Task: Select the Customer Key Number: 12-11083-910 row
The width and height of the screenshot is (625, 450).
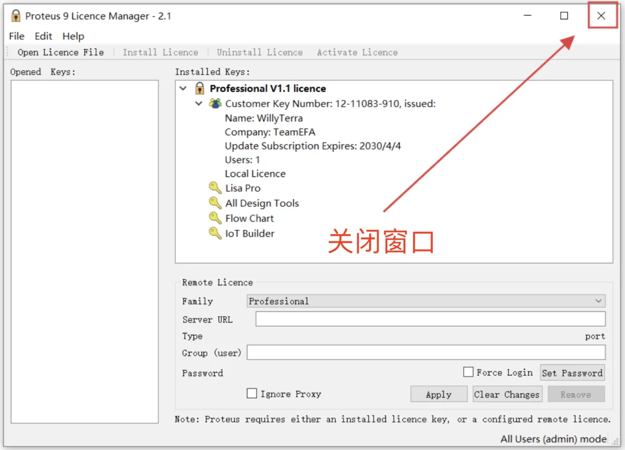Action: [x=330, y=104]
